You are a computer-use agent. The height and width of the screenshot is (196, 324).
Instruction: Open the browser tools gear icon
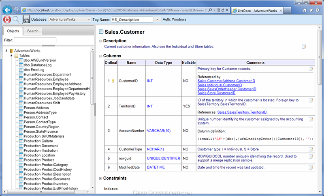318,10
